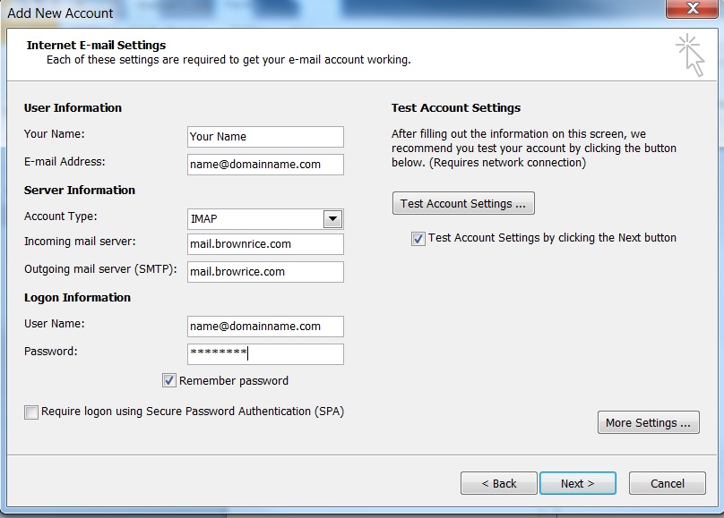
Task: Open More Settings dialog
Action: coord(648,422)
